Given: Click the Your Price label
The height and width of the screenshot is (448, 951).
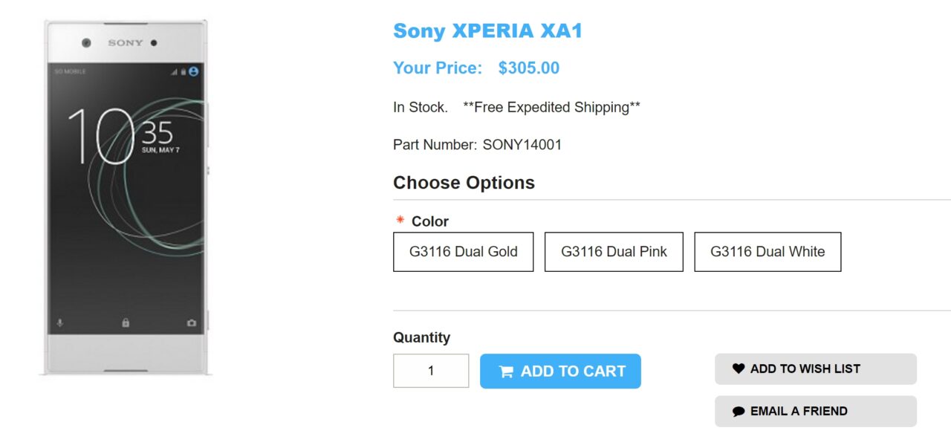Looking at the screenshot, I should [438, 68].
